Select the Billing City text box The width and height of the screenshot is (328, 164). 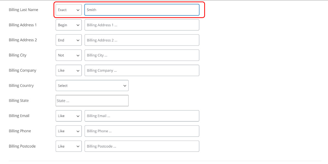[142, 55]
